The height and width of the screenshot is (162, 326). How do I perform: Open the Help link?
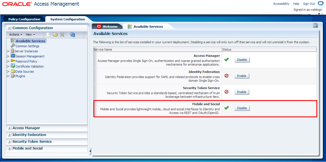point(296,4)
